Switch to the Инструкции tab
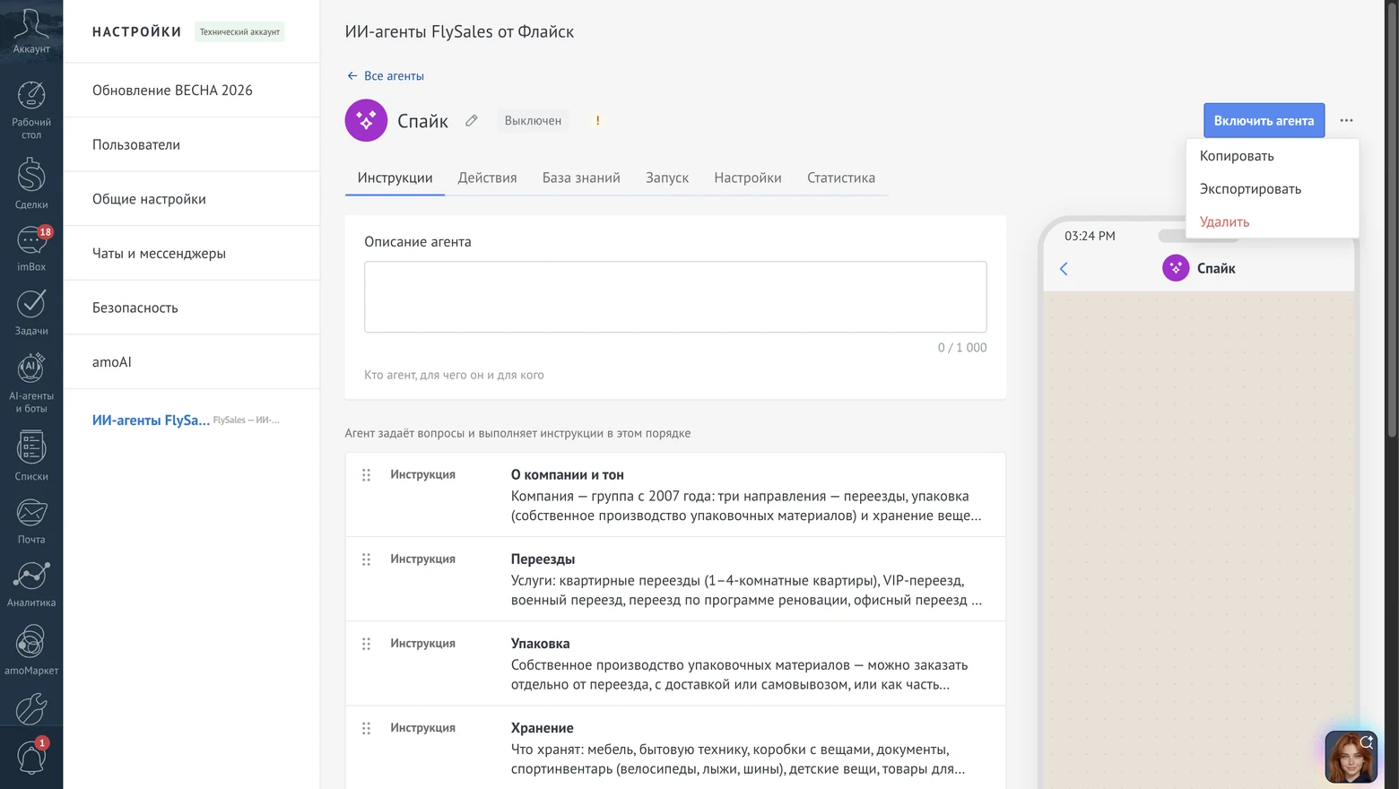 395,178
